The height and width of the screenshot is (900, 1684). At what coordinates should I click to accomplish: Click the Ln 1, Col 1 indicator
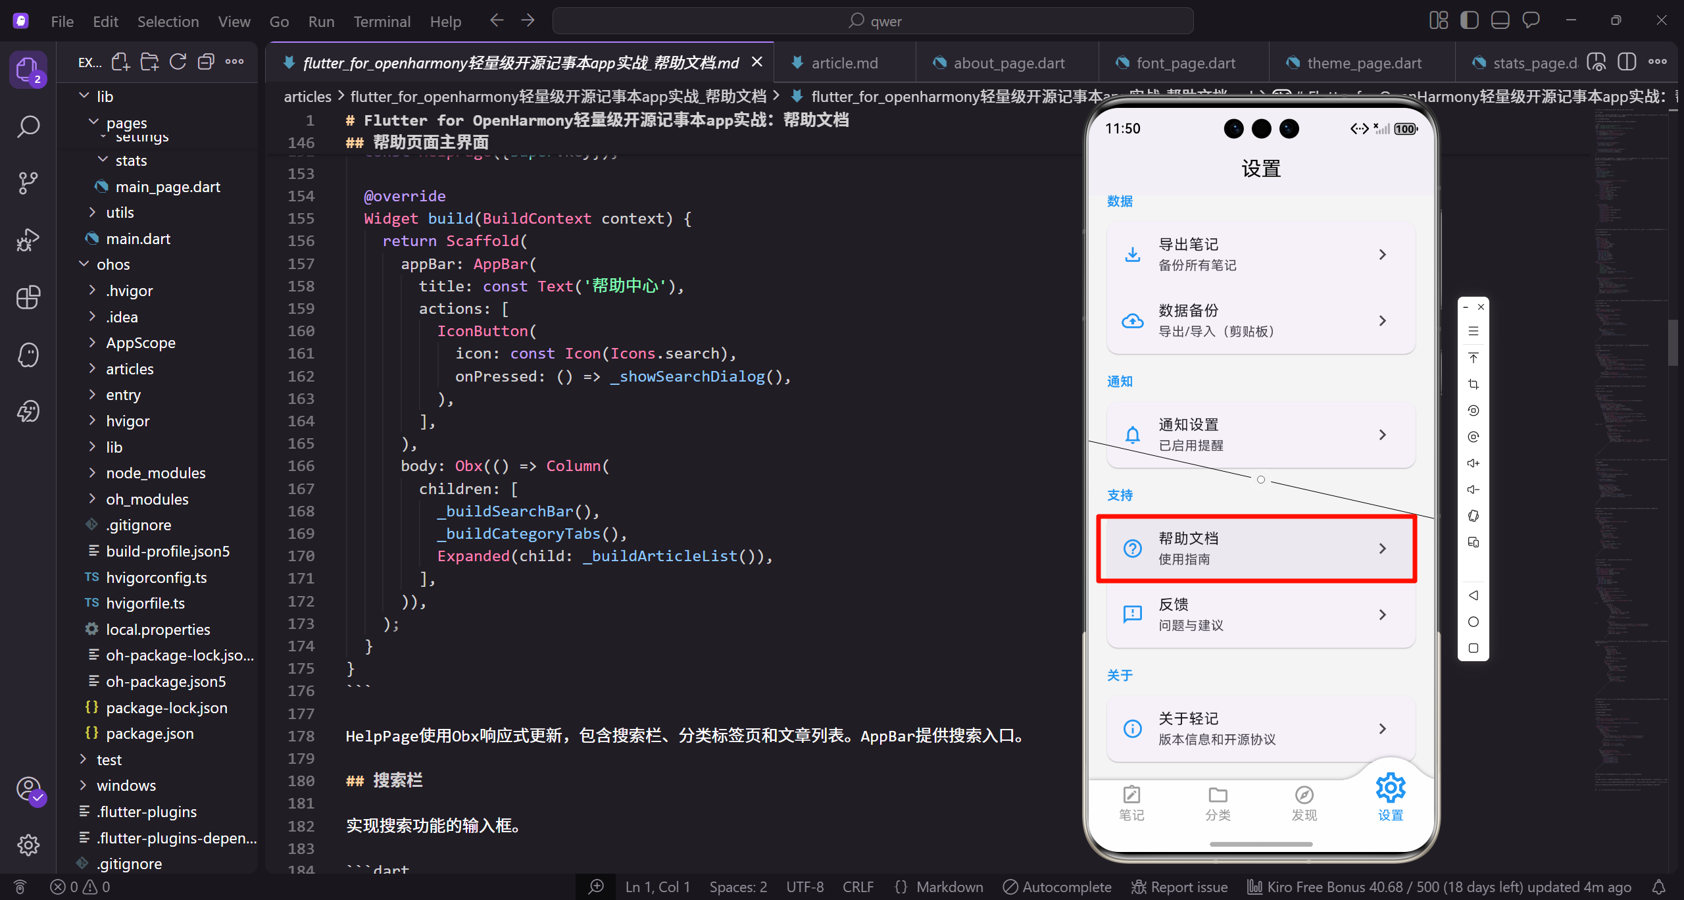click(x=657, y=886)
